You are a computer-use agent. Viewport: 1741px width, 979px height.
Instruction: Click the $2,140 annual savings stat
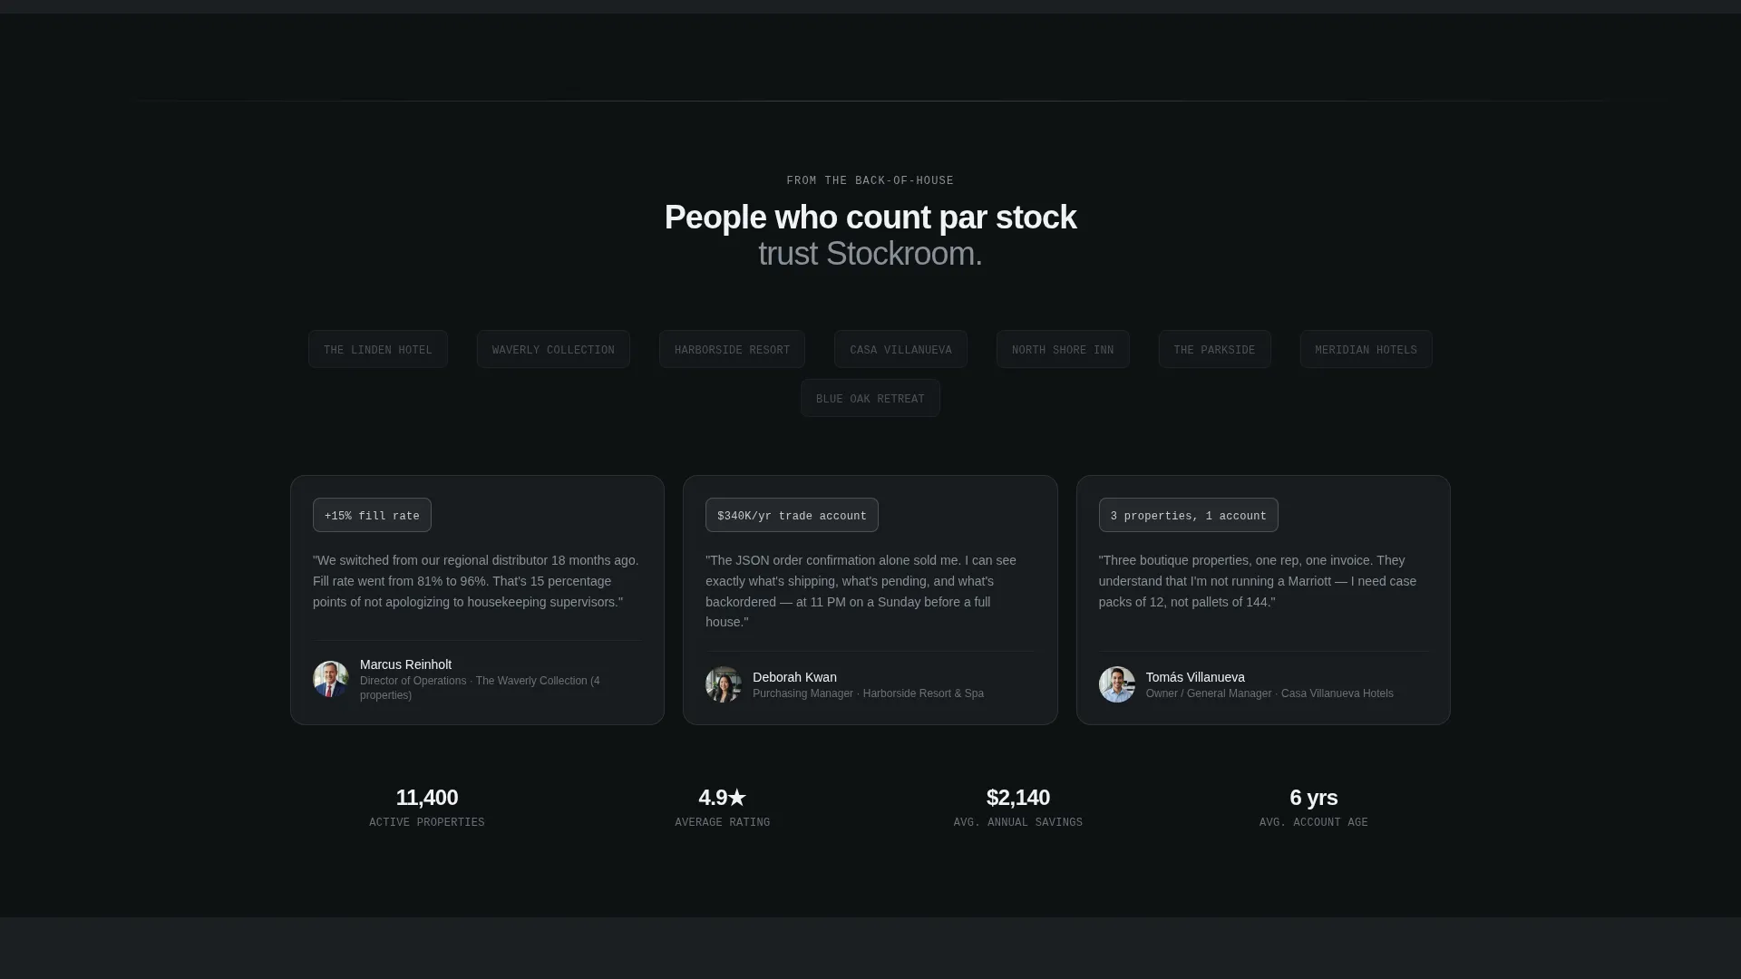point(1018,798)
